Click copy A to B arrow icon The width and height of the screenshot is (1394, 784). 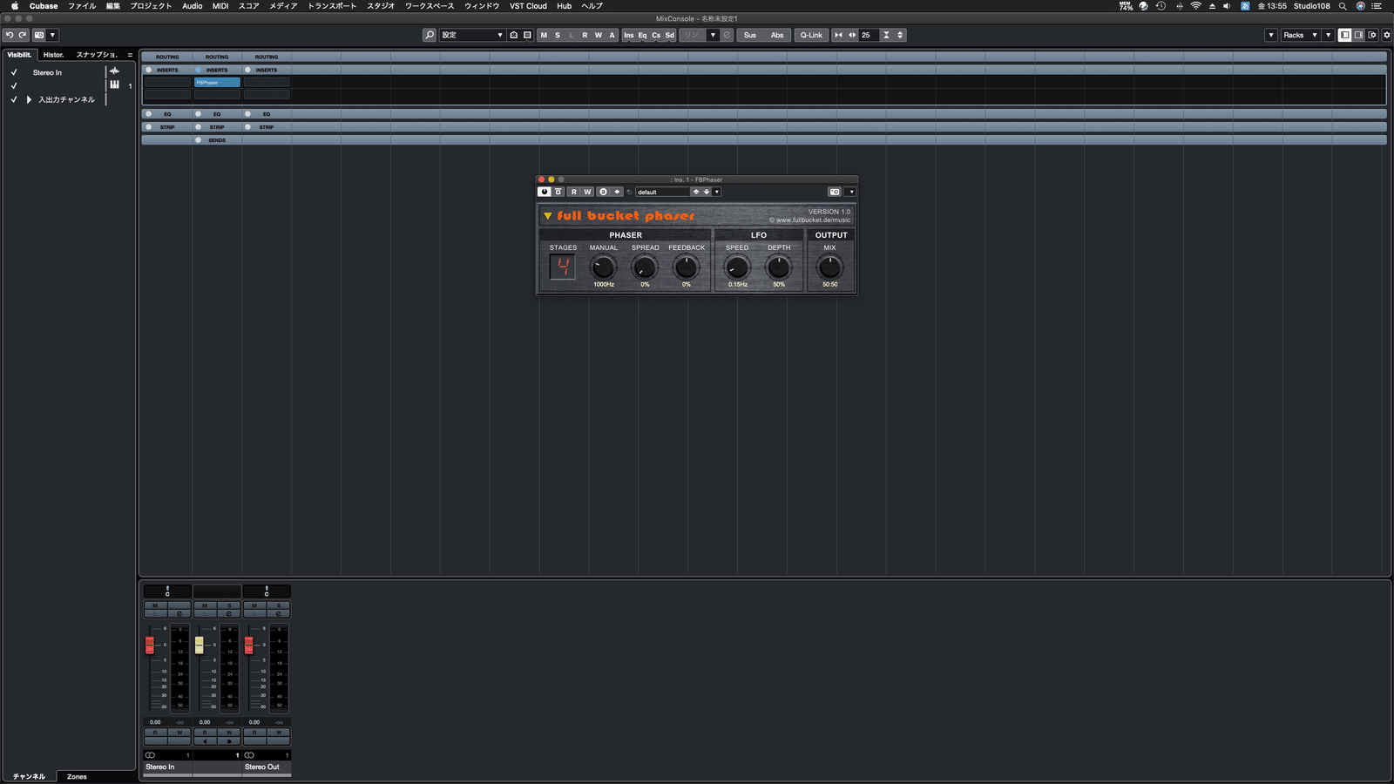click(617, 192)
